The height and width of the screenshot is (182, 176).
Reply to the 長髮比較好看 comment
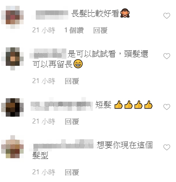(x=100, y=30)
